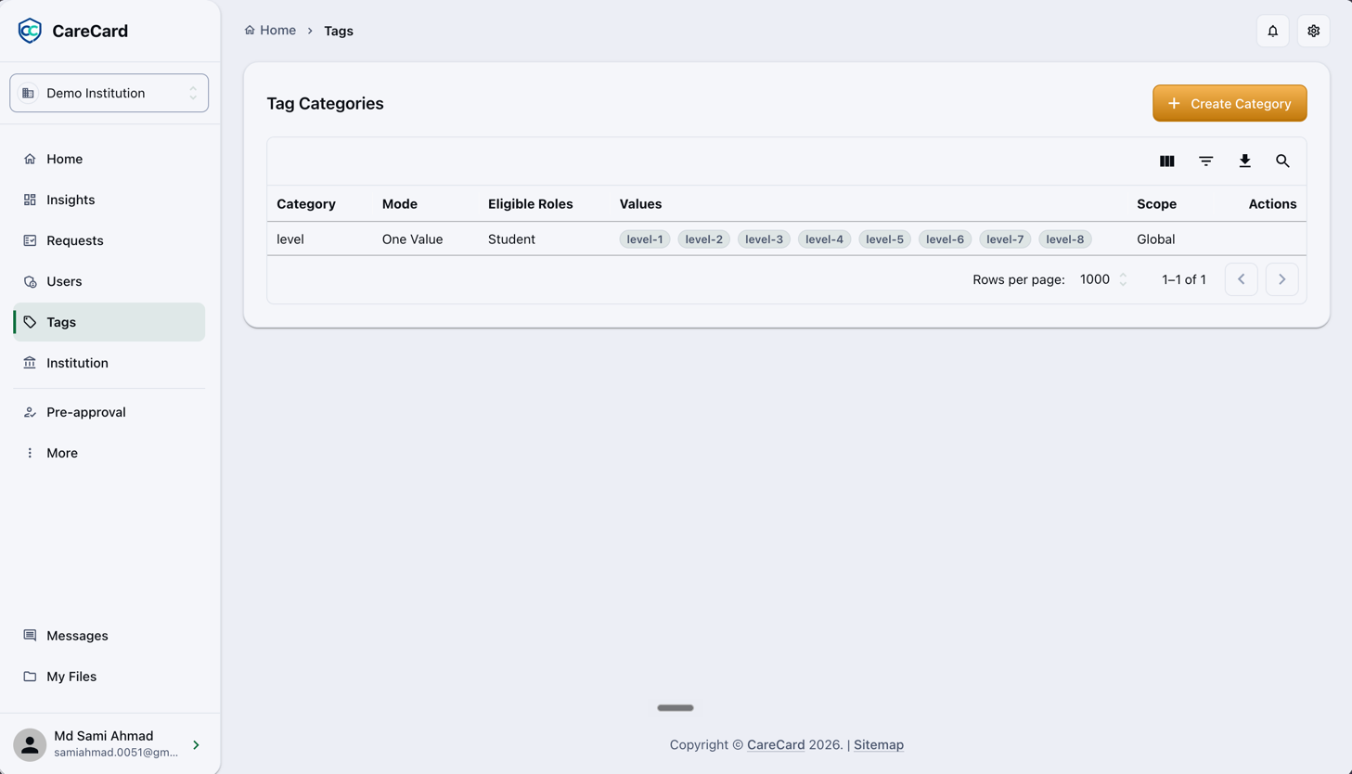Open Institution in the sidebar

tap(109, 363)
